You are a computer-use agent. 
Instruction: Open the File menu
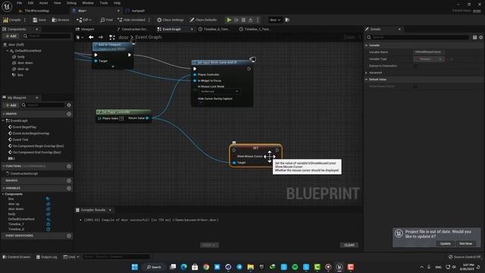click(19, 3)
